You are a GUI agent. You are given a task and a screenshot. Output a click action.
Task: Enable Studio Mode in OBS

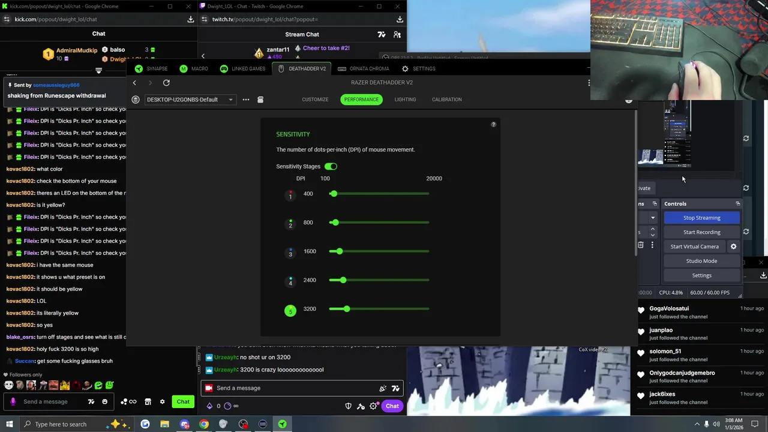coord(701,261)
